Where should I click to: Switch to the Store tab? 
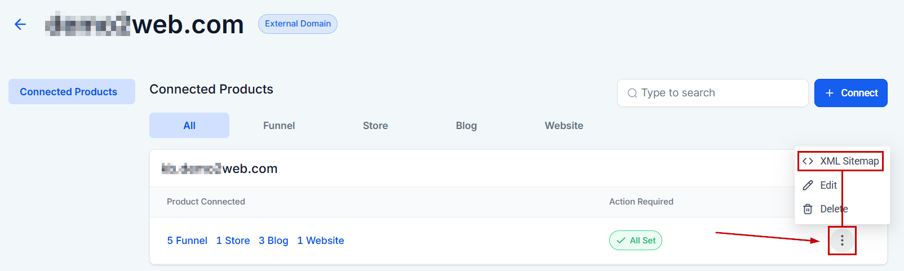tap(375, 126)
